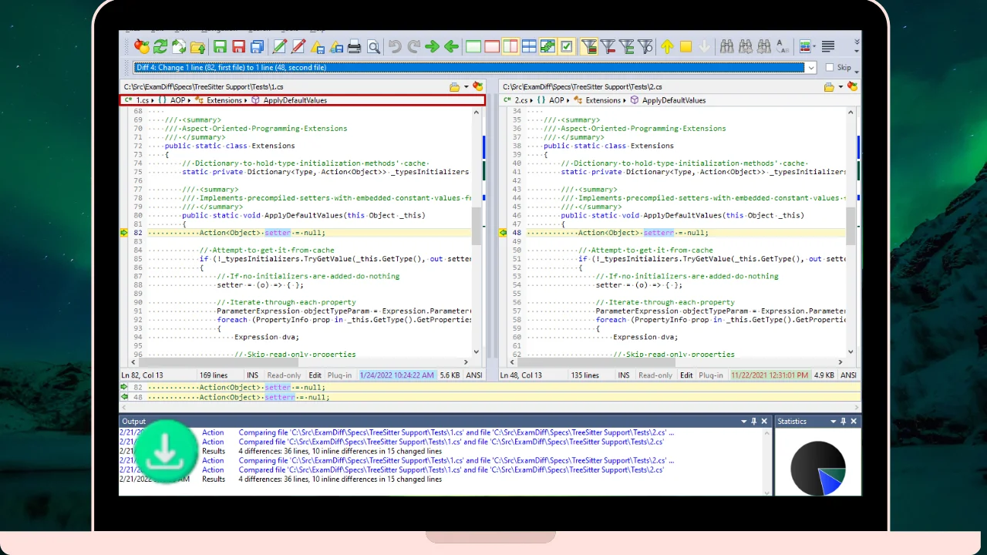Expand the colored options icon dropdown arrow

(x=814, y=47)
